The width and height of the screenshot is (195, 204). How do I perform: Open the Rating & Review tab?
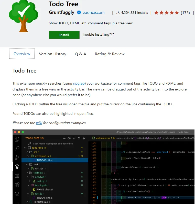110,54
